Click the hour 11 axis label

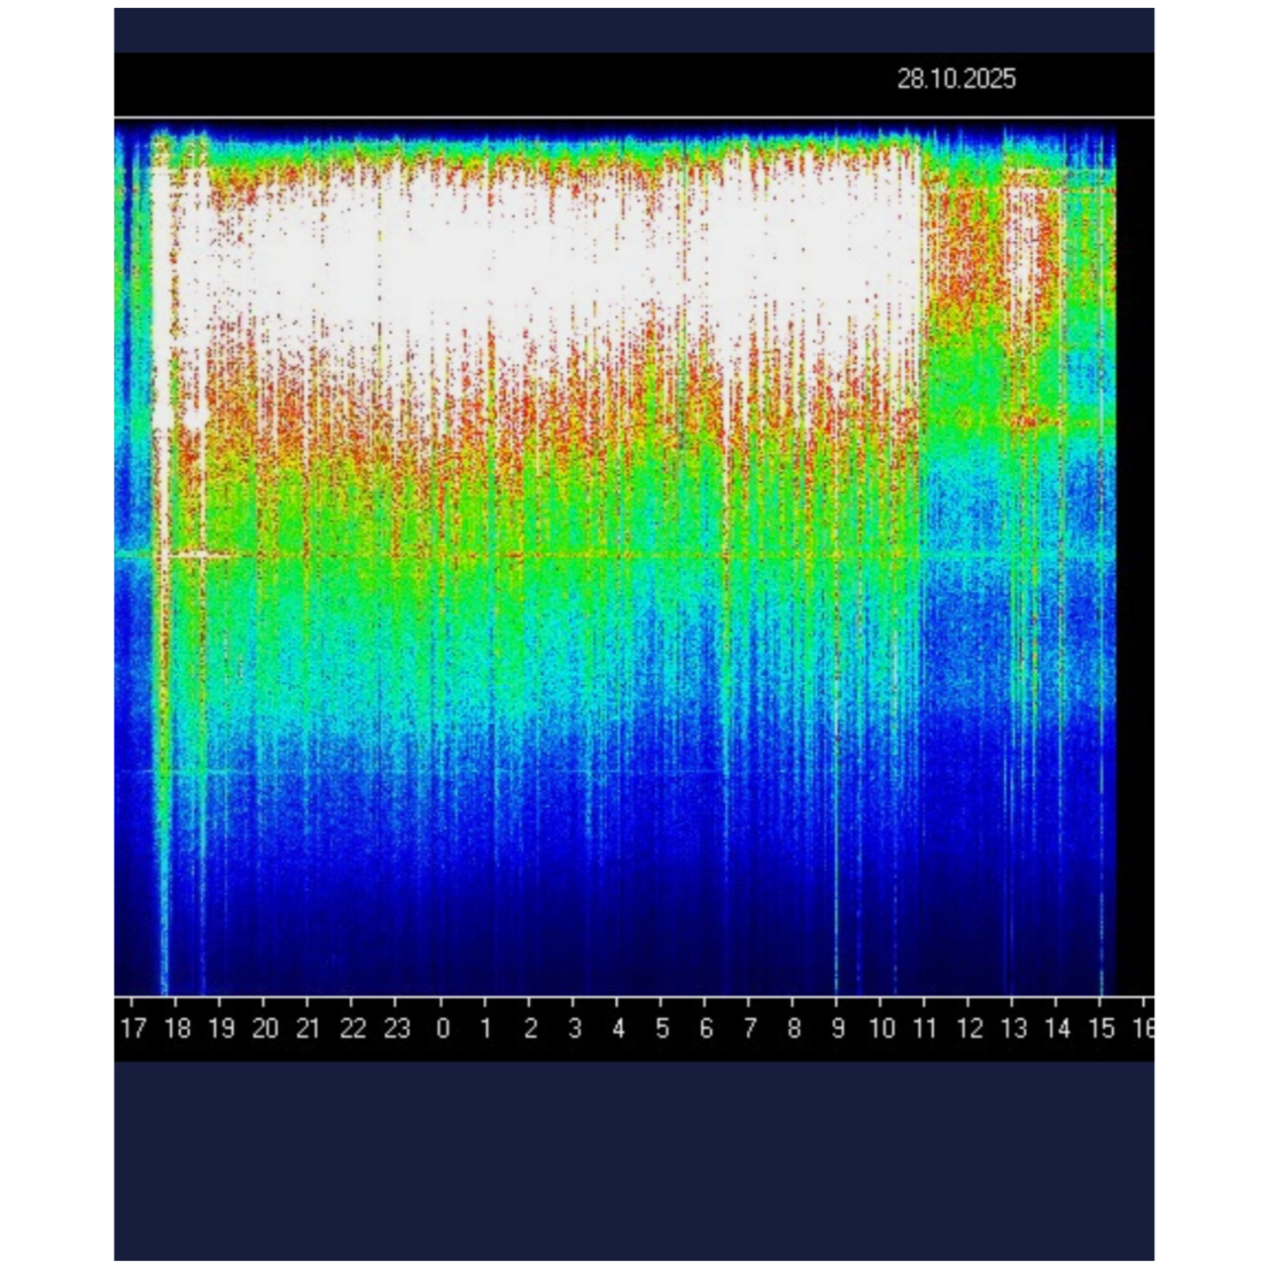tap(925, 1029)
